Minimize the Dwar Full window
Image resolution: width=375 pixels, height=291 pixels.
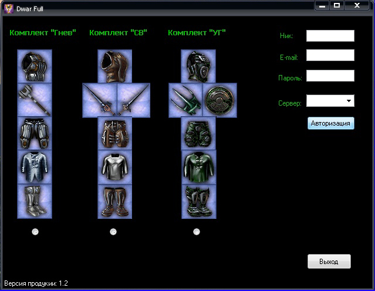tap(322, 6)
